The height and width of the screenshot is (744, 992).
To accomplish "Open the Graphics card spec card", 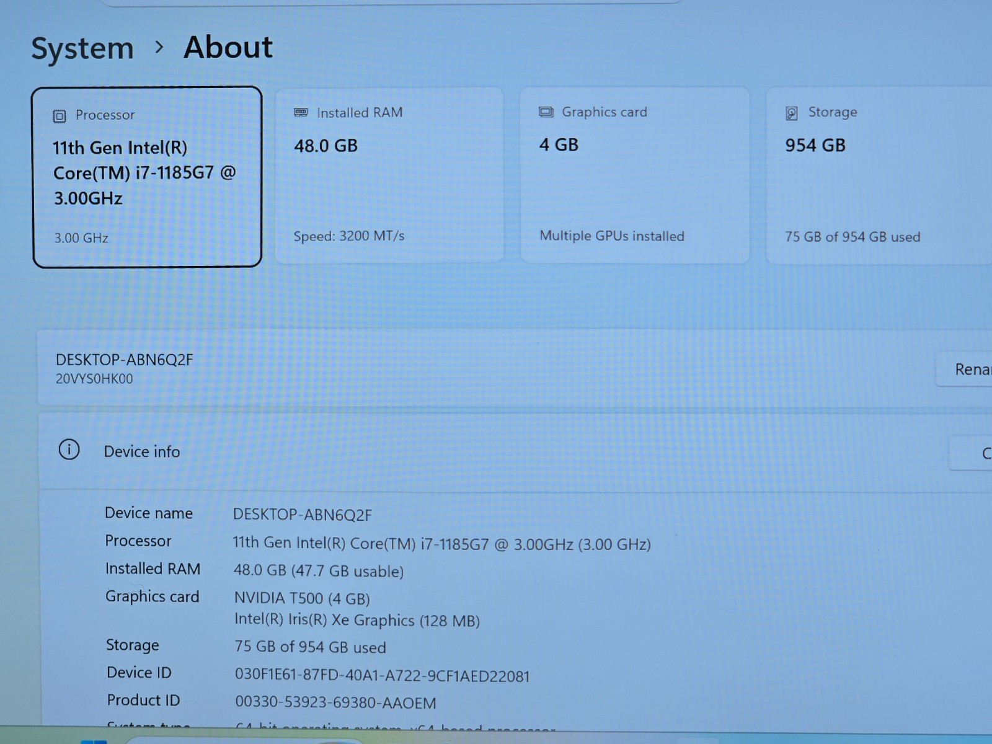I will tap(635, 175).
